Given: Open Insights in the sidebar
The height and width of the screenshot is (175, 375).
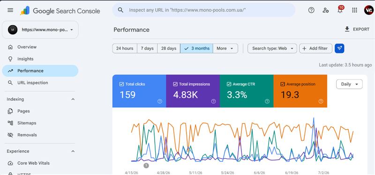Looking at the screenshot, I should pyautogui.click(x=40, y=59).
